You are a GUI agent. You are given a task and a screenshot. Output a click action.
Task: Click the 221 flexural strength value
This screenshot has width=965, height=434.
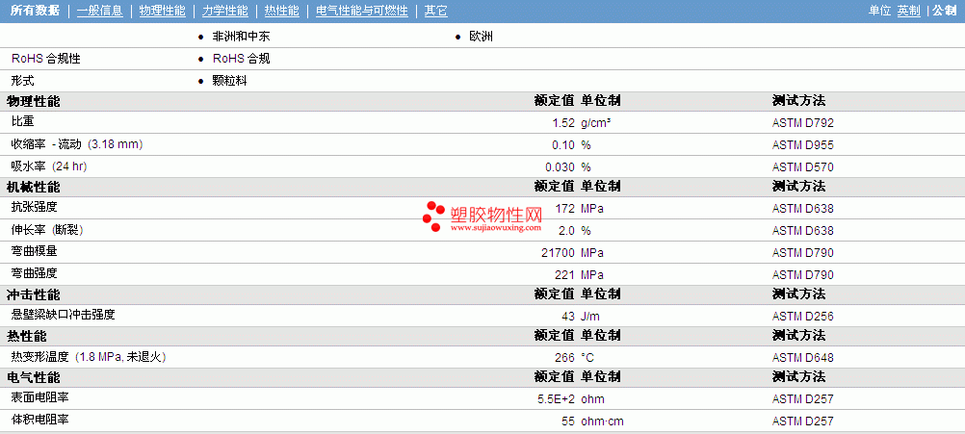565,274
